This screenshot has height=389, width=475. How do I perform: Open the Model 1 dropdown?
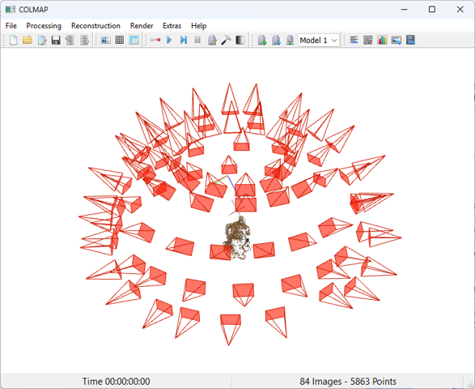[318, 40]
